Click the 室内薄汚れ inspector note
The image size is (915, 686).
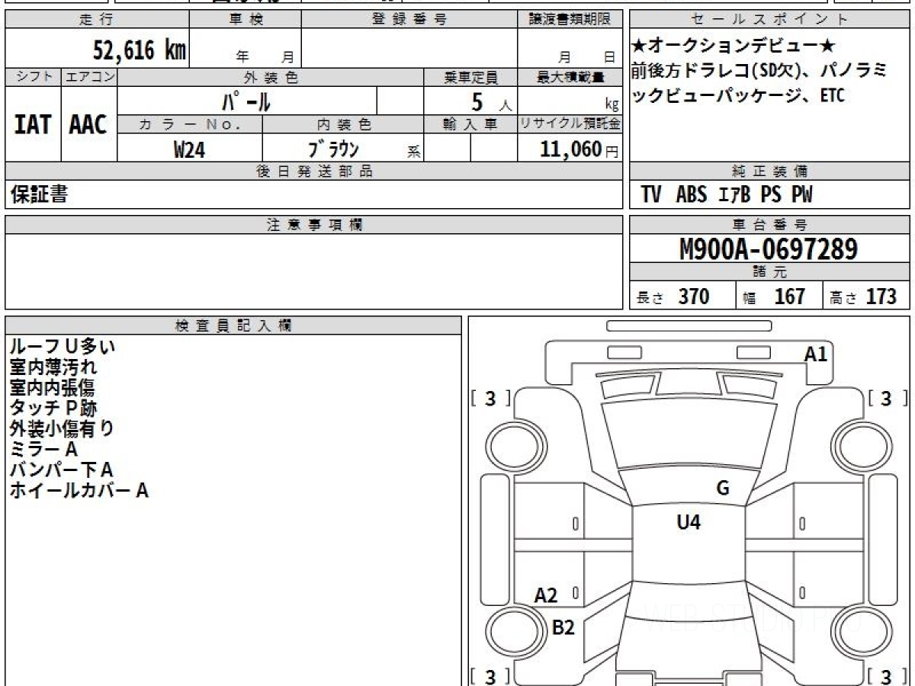tap(53, 367)
